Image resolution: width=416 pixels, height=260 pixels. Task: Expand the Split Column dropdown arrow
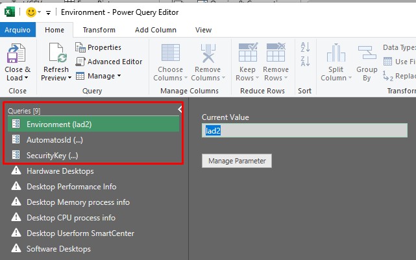(x=350, y=78)
